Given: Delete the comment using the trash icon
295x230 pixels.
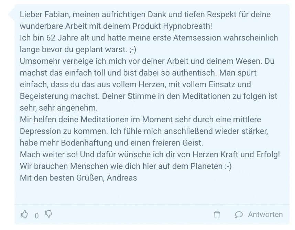Looking at the screenshot, I should [217, 215].
